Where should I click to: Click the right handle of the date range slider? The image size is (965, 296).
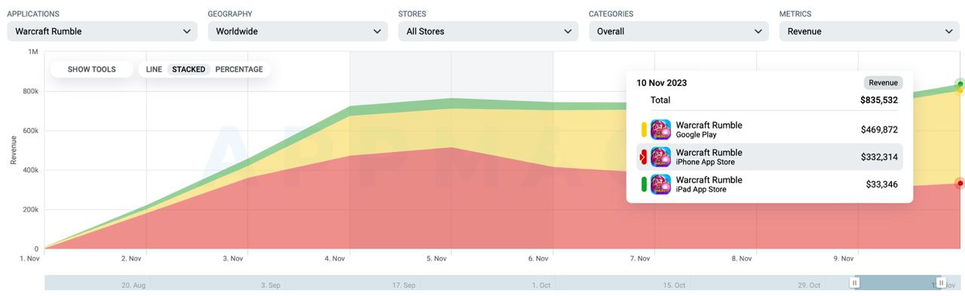[941, 282]
